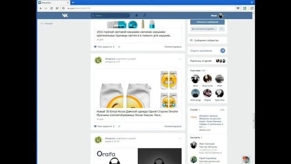The width and height of the screenshot is (291, 164).
Task: Click the heart bookmark icon in address bar
Action: [238, 8]
